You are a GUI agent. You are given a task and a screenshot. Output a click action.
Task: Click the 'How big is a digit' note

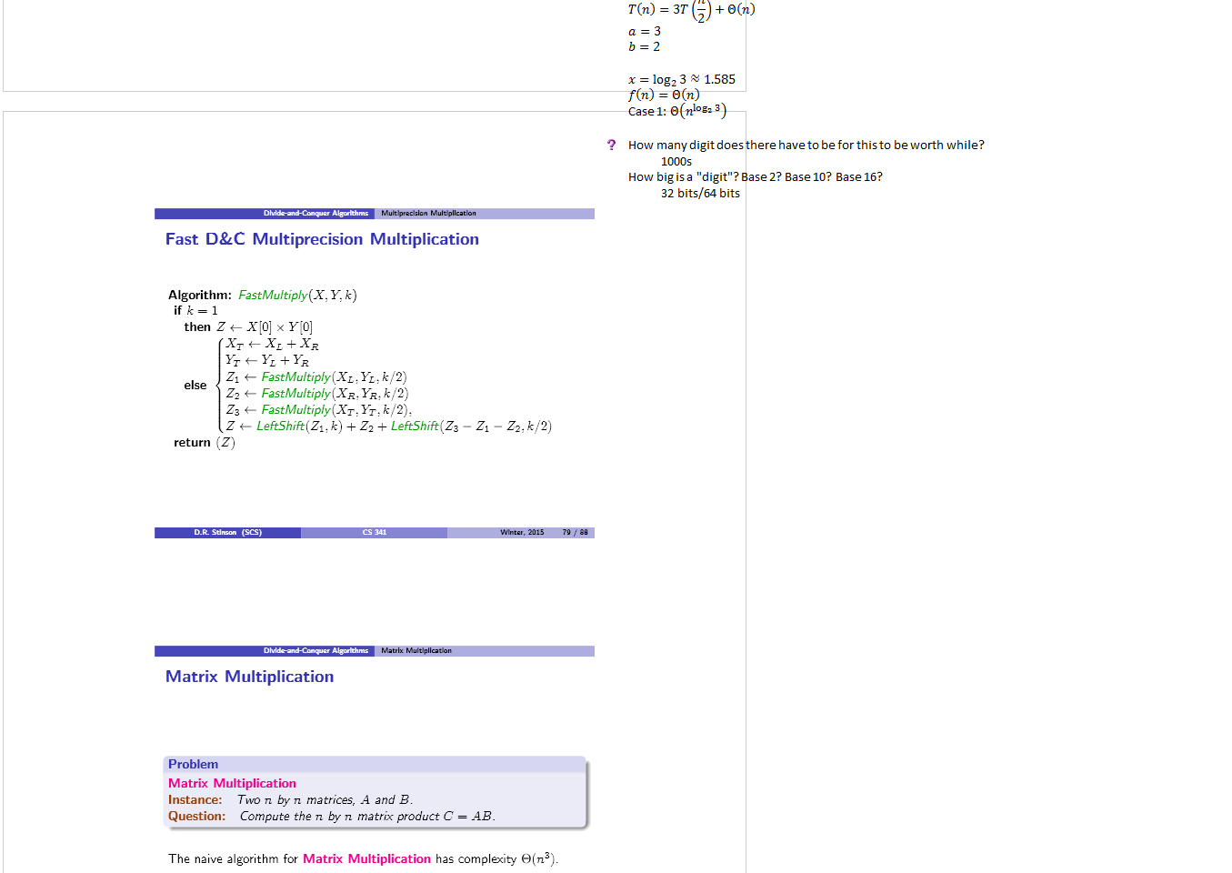click(755, 177)
